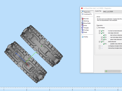
Task: Toggle the bad edges detected checkbox
Action: (x=100, y=33)
